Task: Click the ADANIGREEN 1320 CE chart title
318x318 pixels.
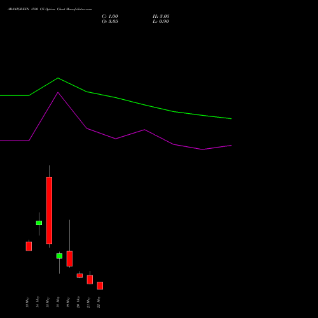Action: 50,10
